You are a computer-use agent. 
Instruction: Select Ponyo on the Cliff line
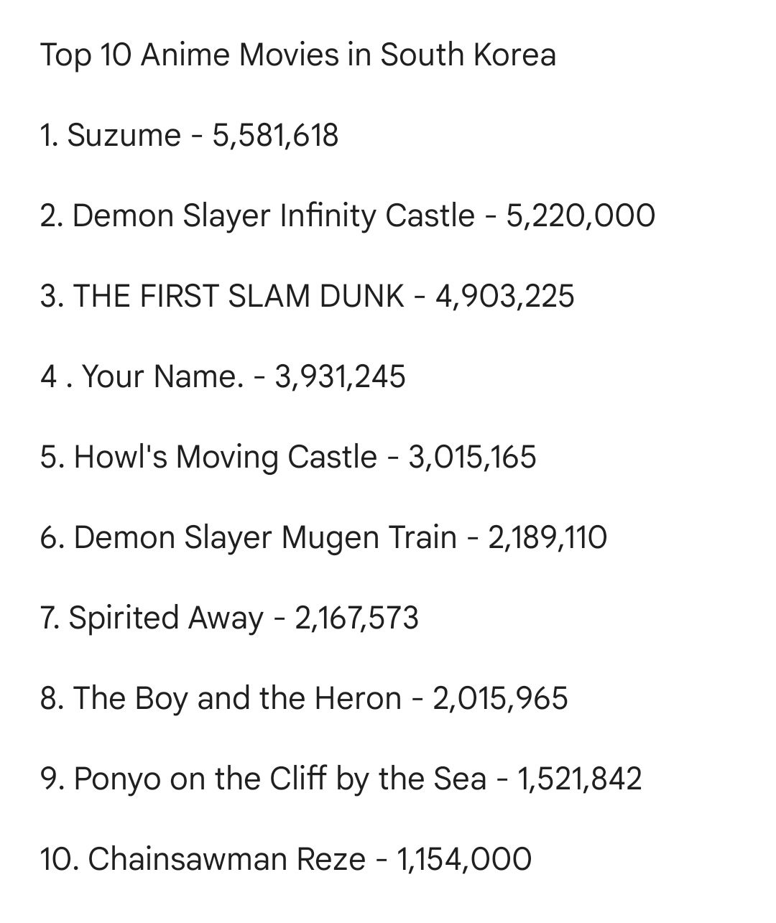[341, 779]
